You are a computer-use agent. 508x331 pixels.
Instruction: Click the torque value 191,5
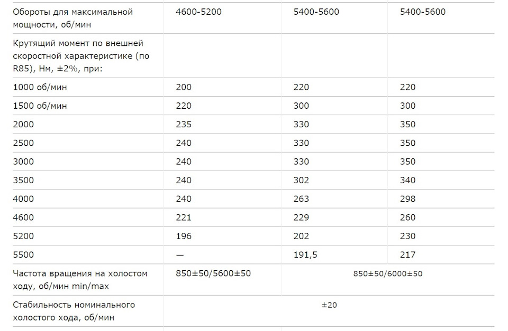[305, 254]
